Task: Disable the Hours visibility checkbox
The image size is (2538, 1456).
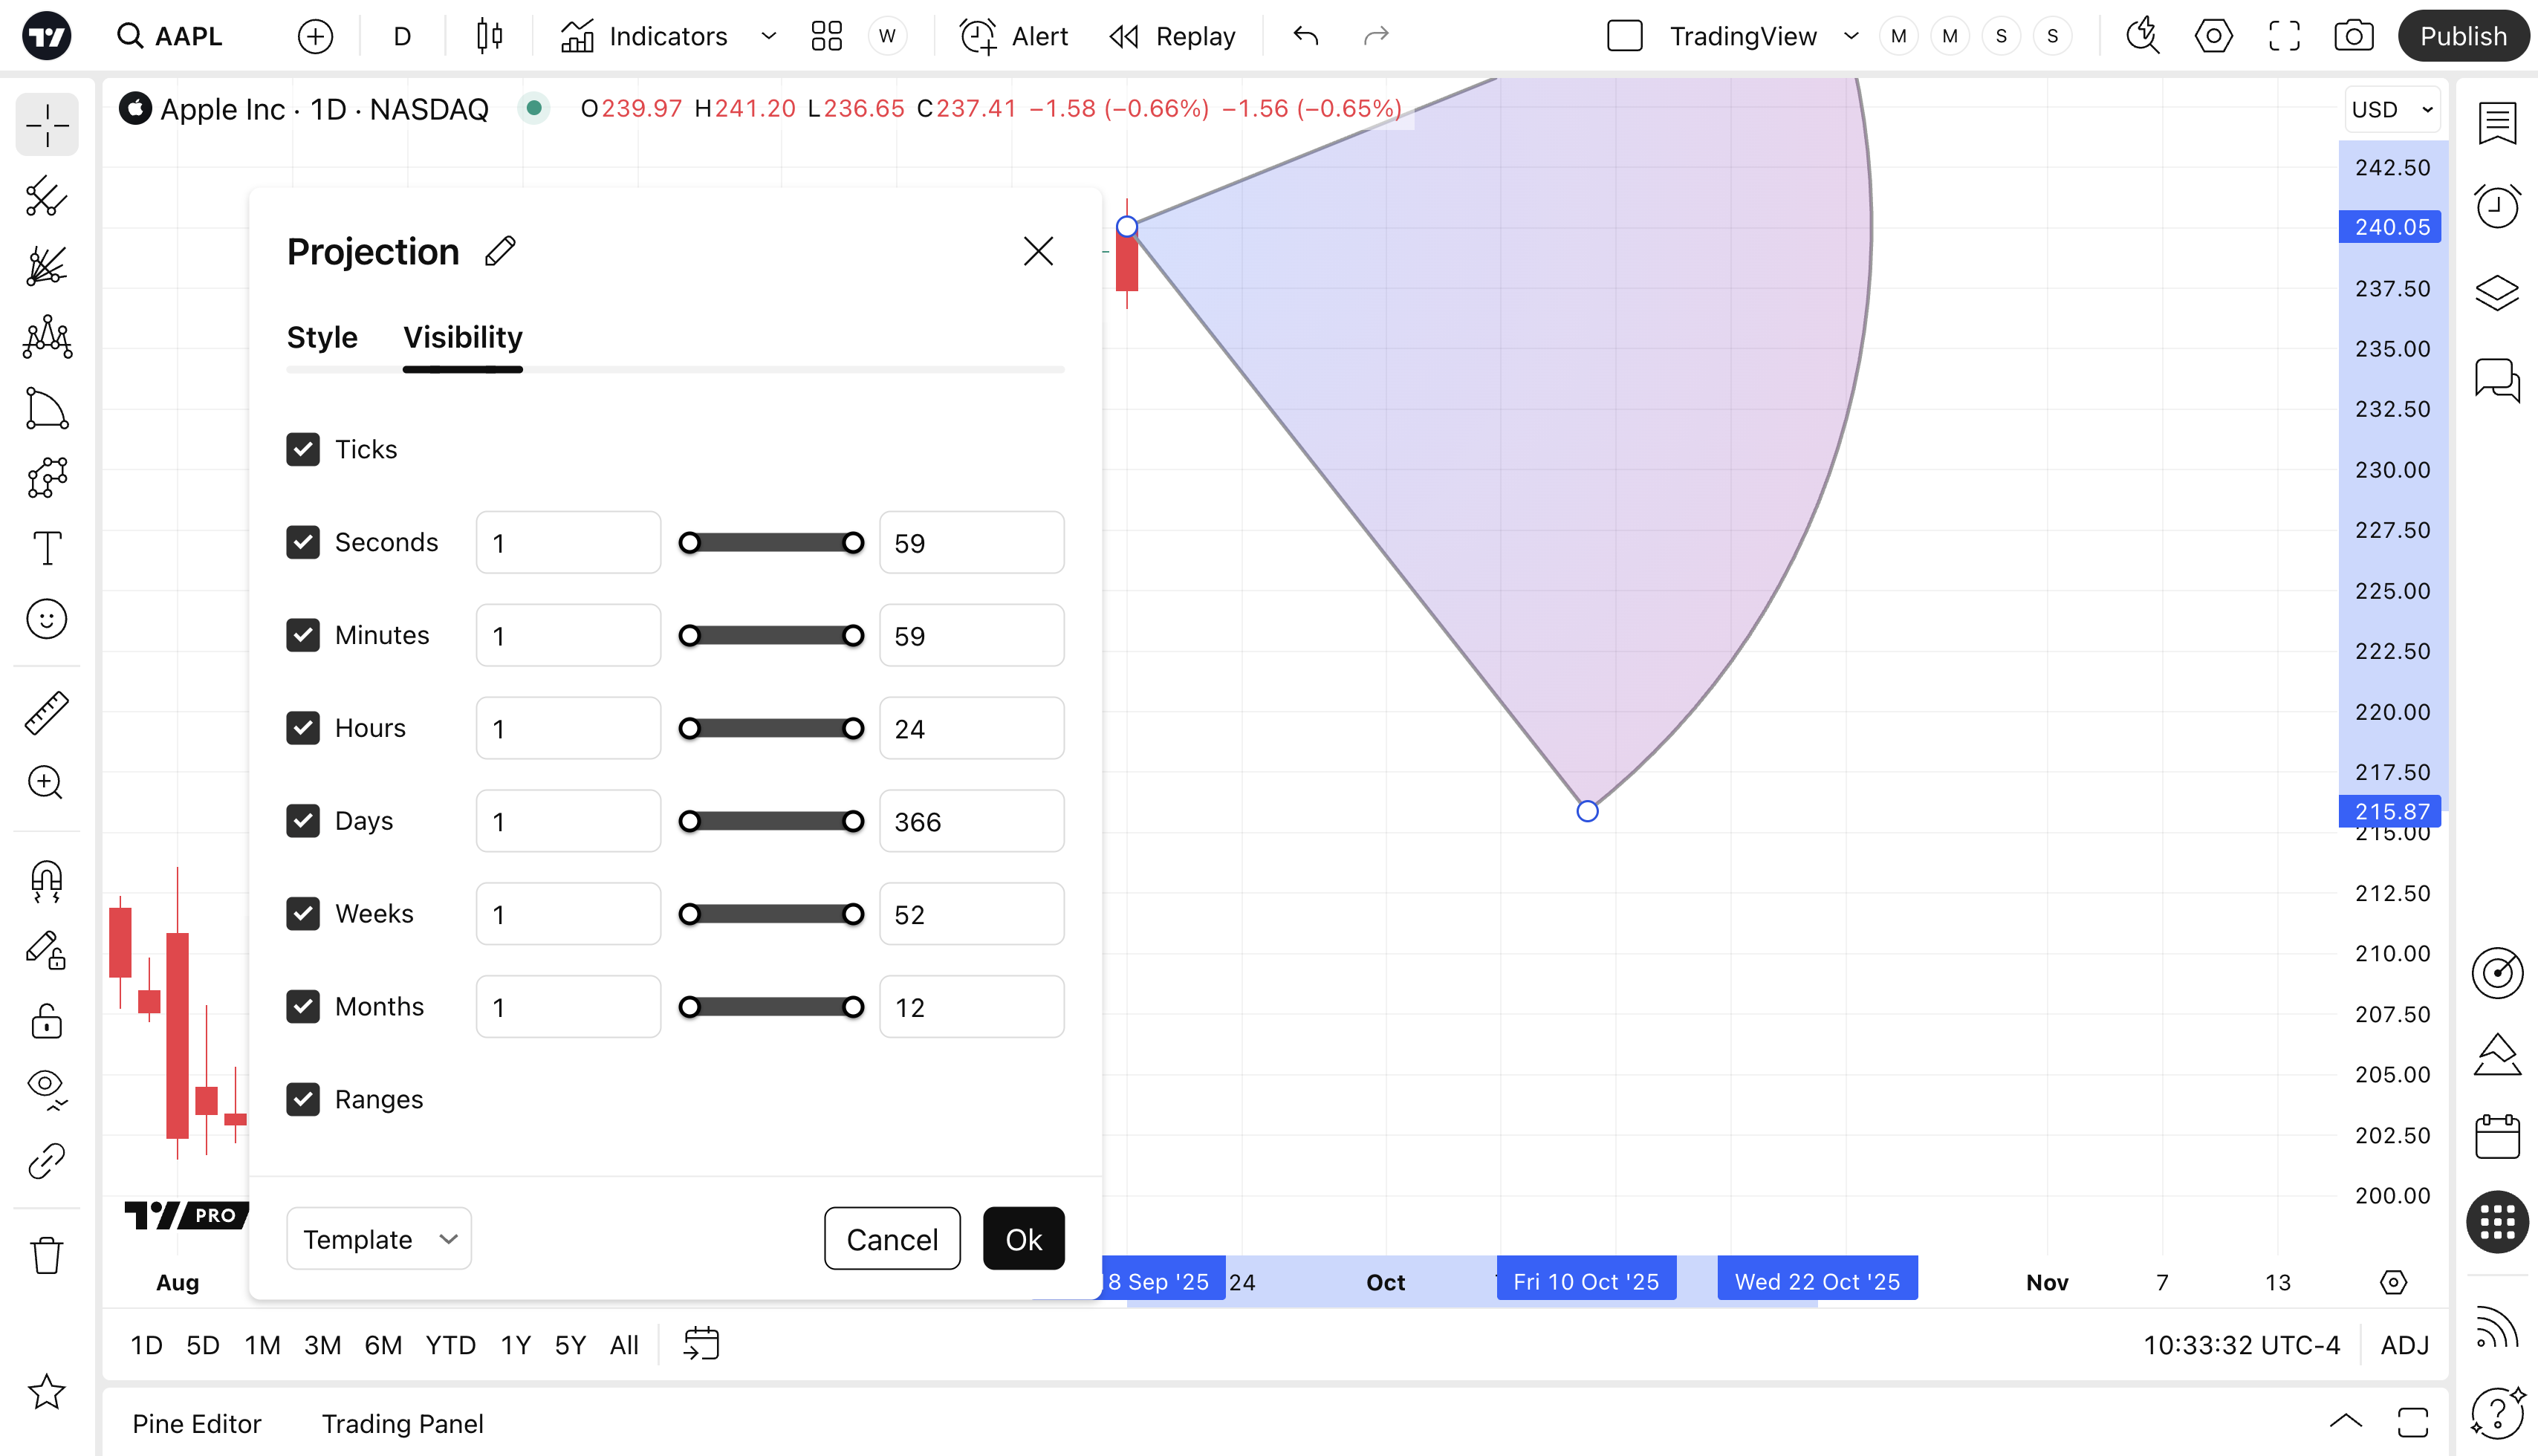Action: pos(303,728)
